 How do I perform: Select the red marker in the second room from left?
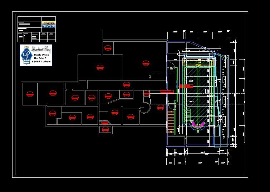click(x=53, y=93)
